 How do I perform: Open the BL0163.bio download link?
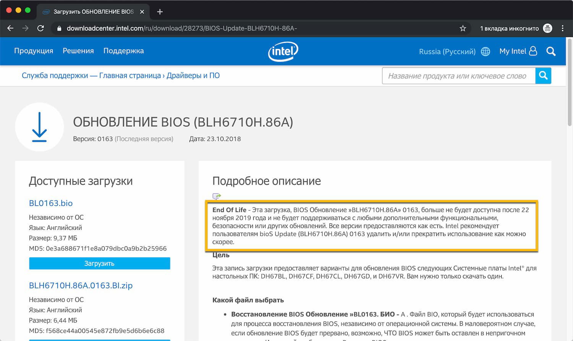pyautogui.click(x=50, y=203)
